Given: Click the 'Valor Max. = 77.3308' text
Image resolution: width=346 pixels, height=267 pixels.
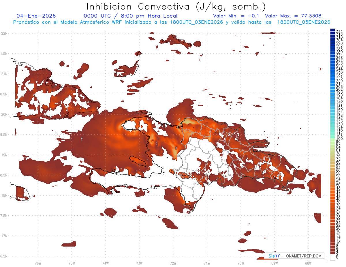Looking at the screenshot, I should (293, 16).
